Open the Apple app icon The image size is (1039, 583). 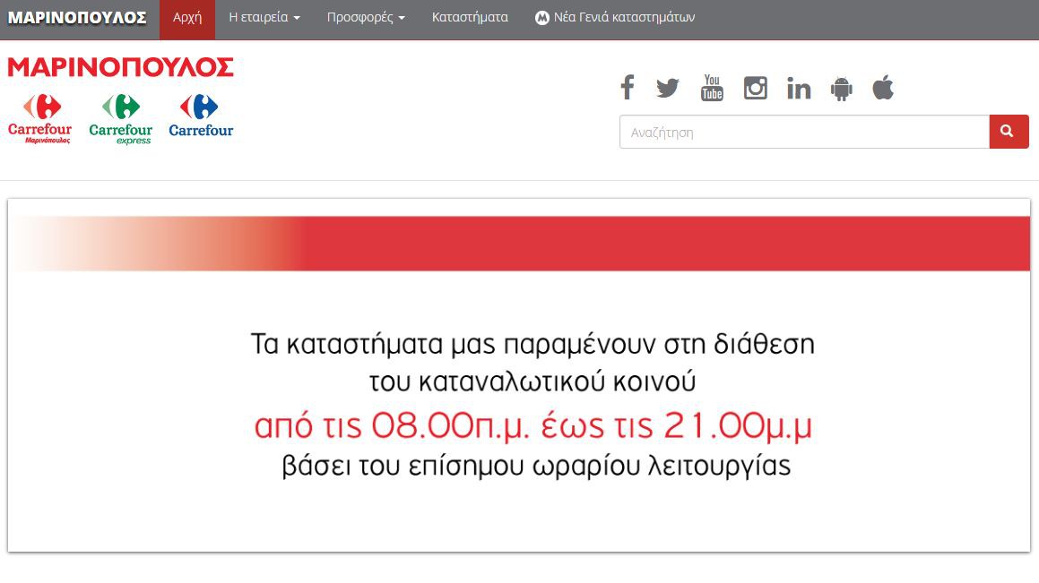click(883, 88)
